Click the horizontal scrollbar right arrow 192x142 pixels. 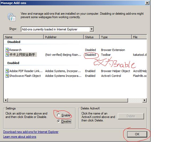(x=145, y=100)
